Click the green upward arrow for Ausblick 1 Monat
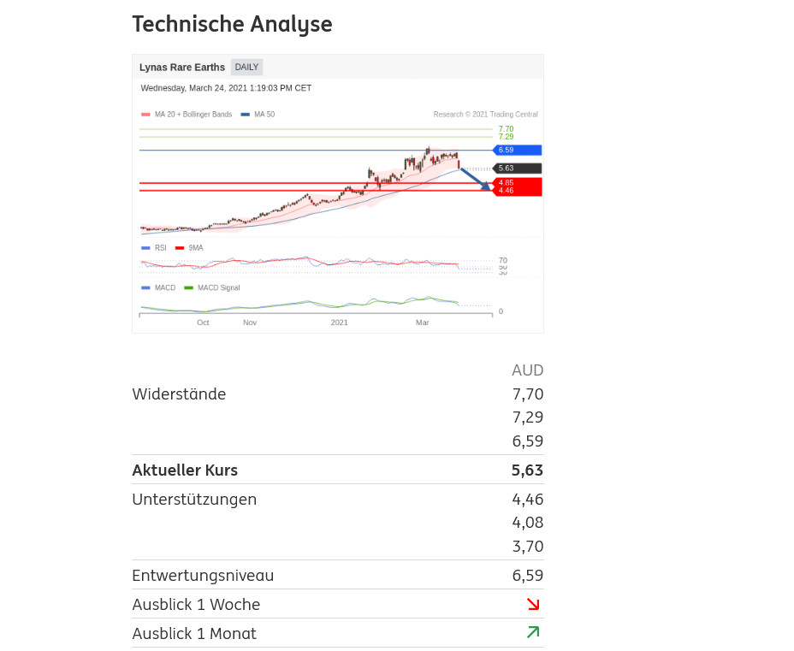The width and height of the screenshot is (794, 651). pyautogui.click(x=533, y=633)
